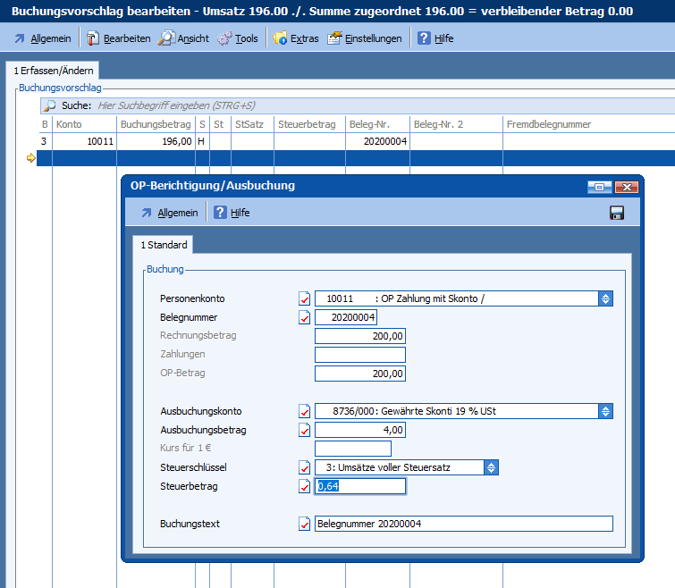The width and height of the screenshot is (675, 588).
Task: Click the search magnifier icon beside Suche
Action: tap(50, 105)
